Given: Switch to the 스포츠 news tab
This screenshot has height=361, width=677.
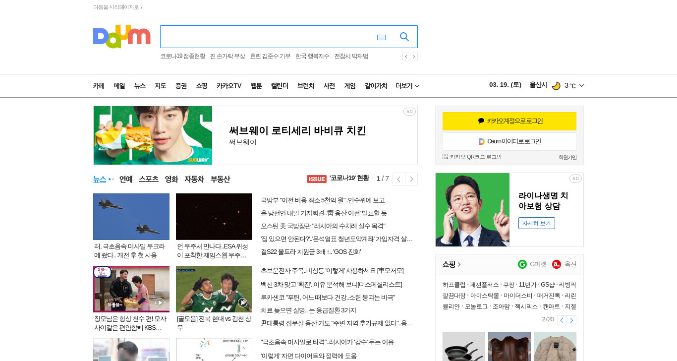Looking at the screenshot, I should click(149, 179).
